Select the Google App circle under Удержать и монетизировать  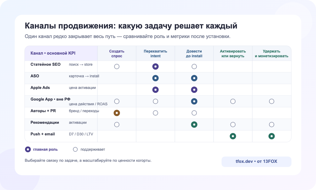coord(272,101)
